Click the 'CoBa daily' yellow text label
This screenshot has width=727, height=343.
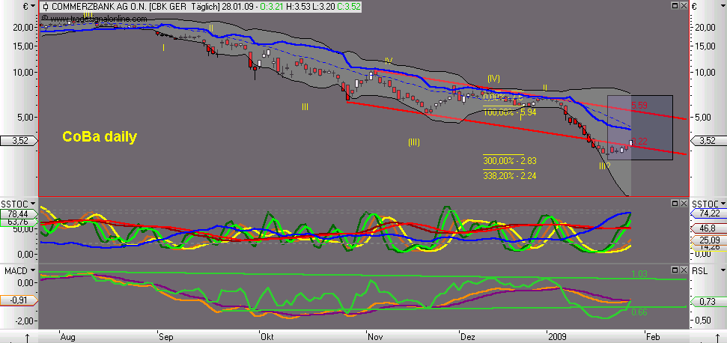tap(100, 137)
